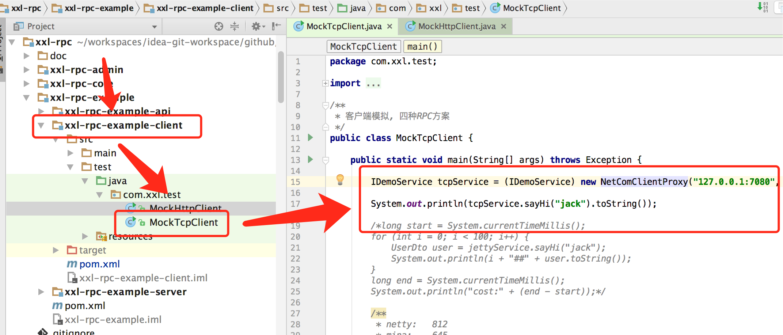Screen dimensions: 783x335
Task: Click the Project tree vertical scrollbar
Action: (281, 77)
